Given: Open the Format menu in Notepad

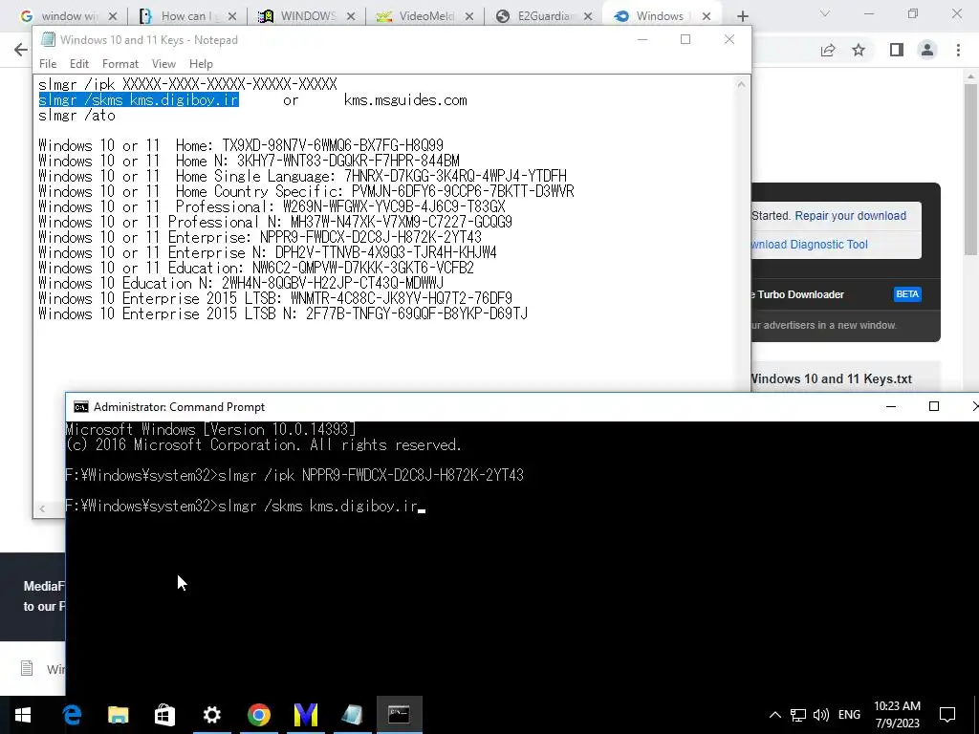Looking at the screenshot, I should [x=120, y=64].
